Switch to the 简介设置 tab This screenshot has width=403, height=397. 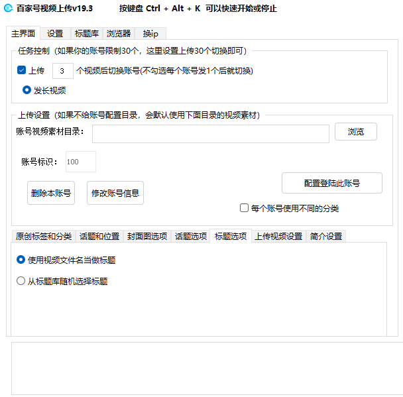click(326, 236)
